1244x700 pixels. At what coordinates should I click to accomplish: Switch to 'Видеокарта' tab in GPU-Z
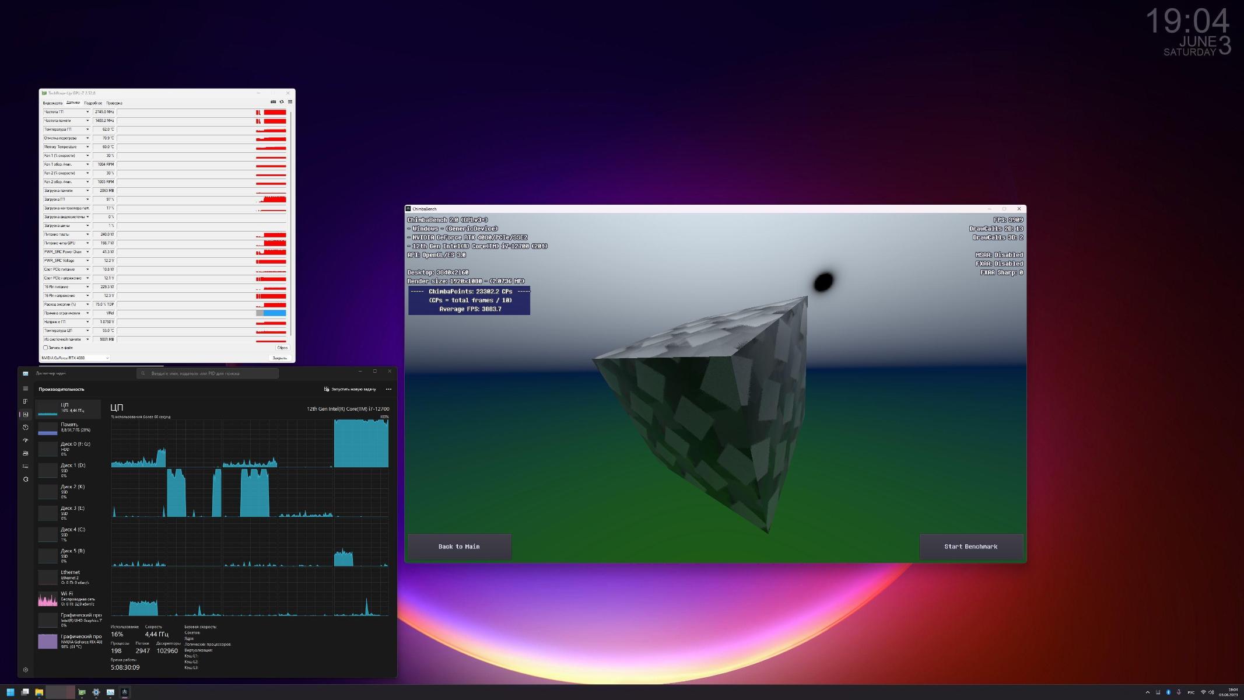(52, 103)
